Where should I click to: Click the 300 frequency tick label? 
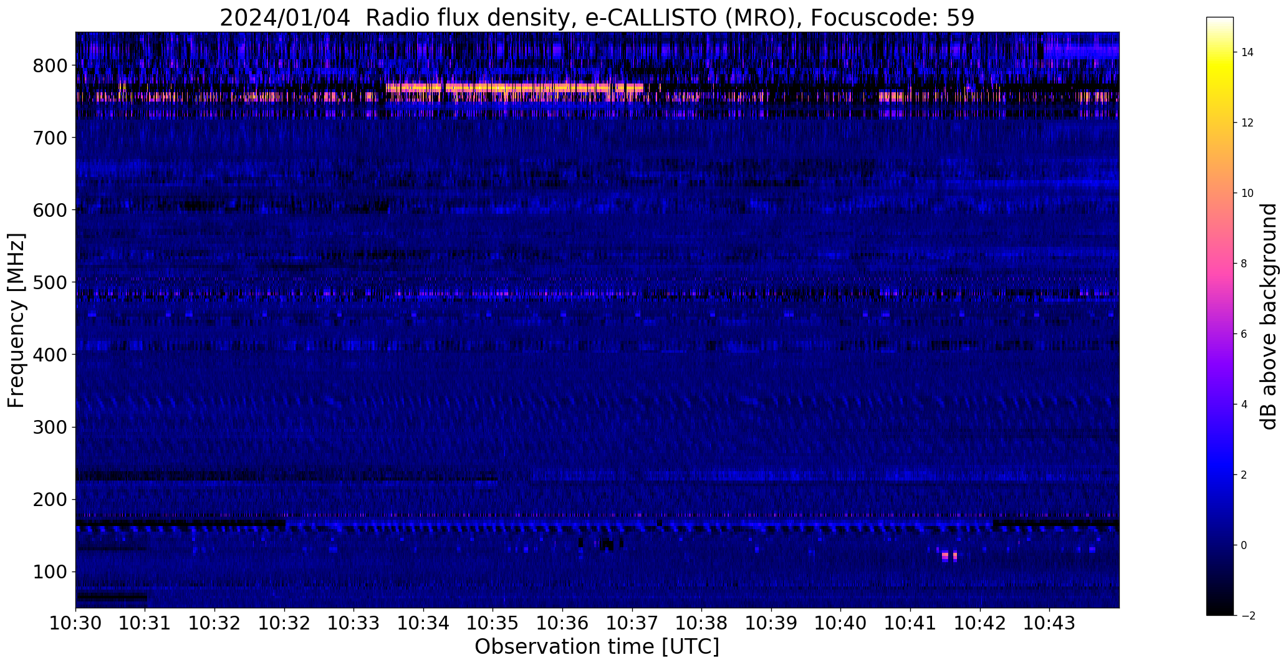[50, 427]
